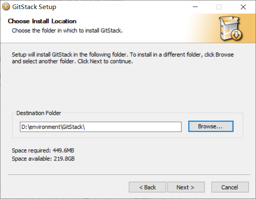Minimize the GitStack Setup window
256x199 pixels.
(x=195, y=7)
